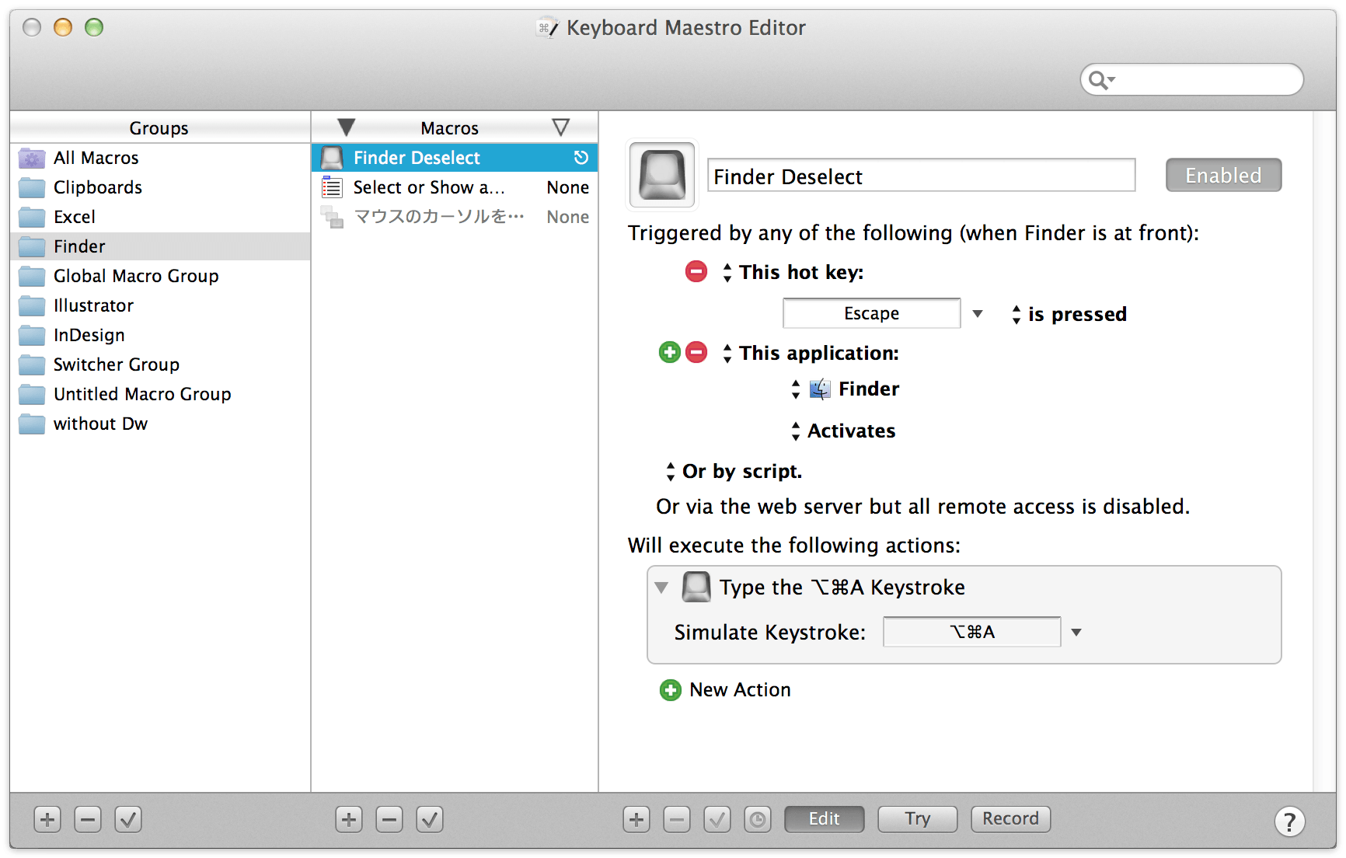The width and height of the screenshot is (1346, 858).
Task: Add a new trigger with the green plus
Action: [670, 352]
